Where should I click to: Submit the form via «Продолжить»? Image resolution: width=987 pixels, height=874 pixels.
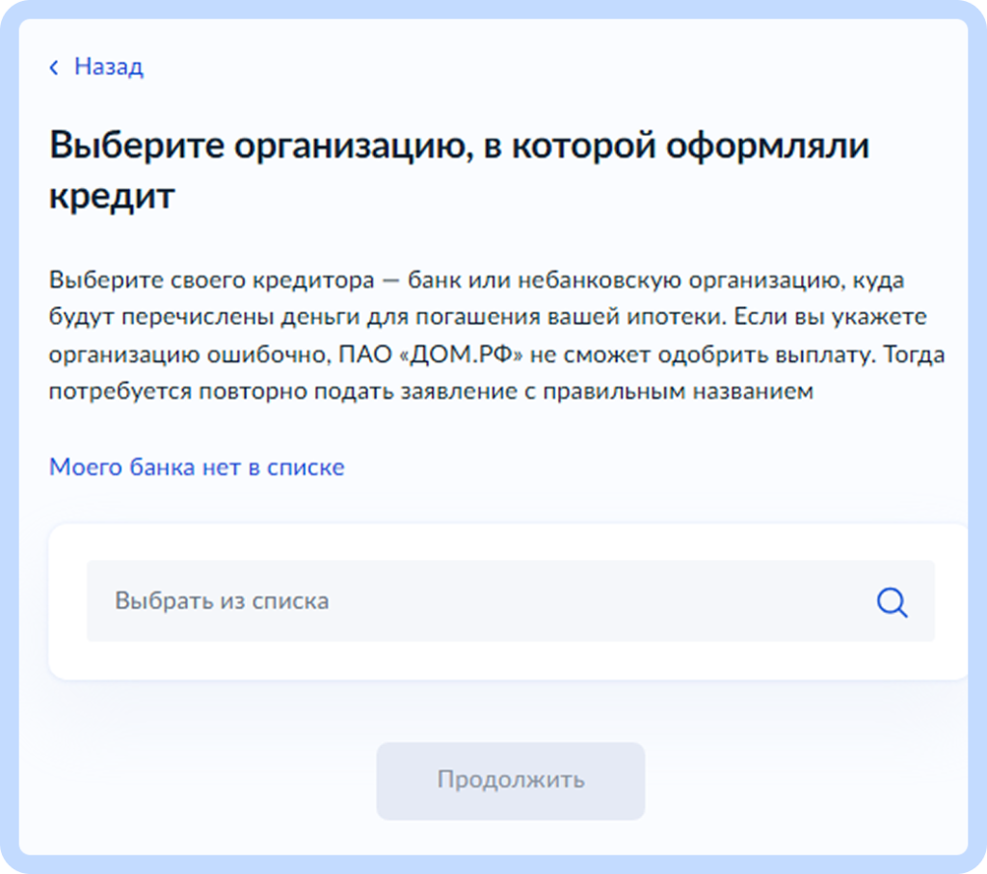tap(511, 781)
